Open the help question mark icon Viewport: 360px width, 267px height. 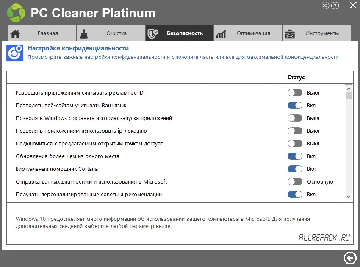point(335,6)
